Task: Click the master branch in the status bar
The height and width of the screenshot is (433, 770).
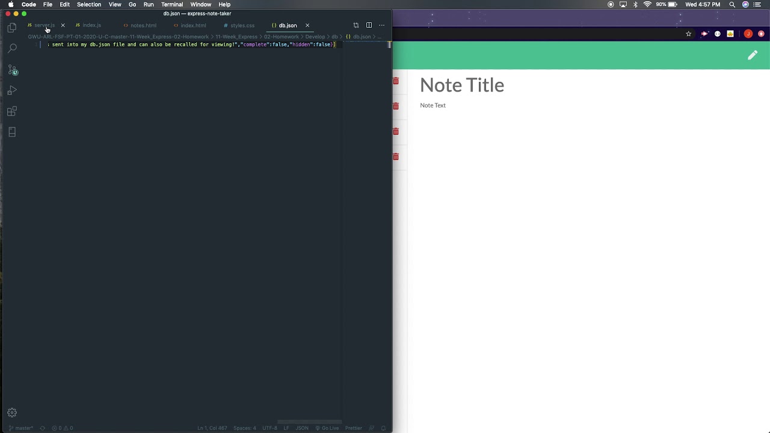Action: pos(20,428)
